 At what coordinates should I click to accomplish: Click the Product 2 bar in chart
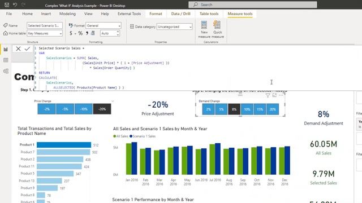(x=60, y=159)
